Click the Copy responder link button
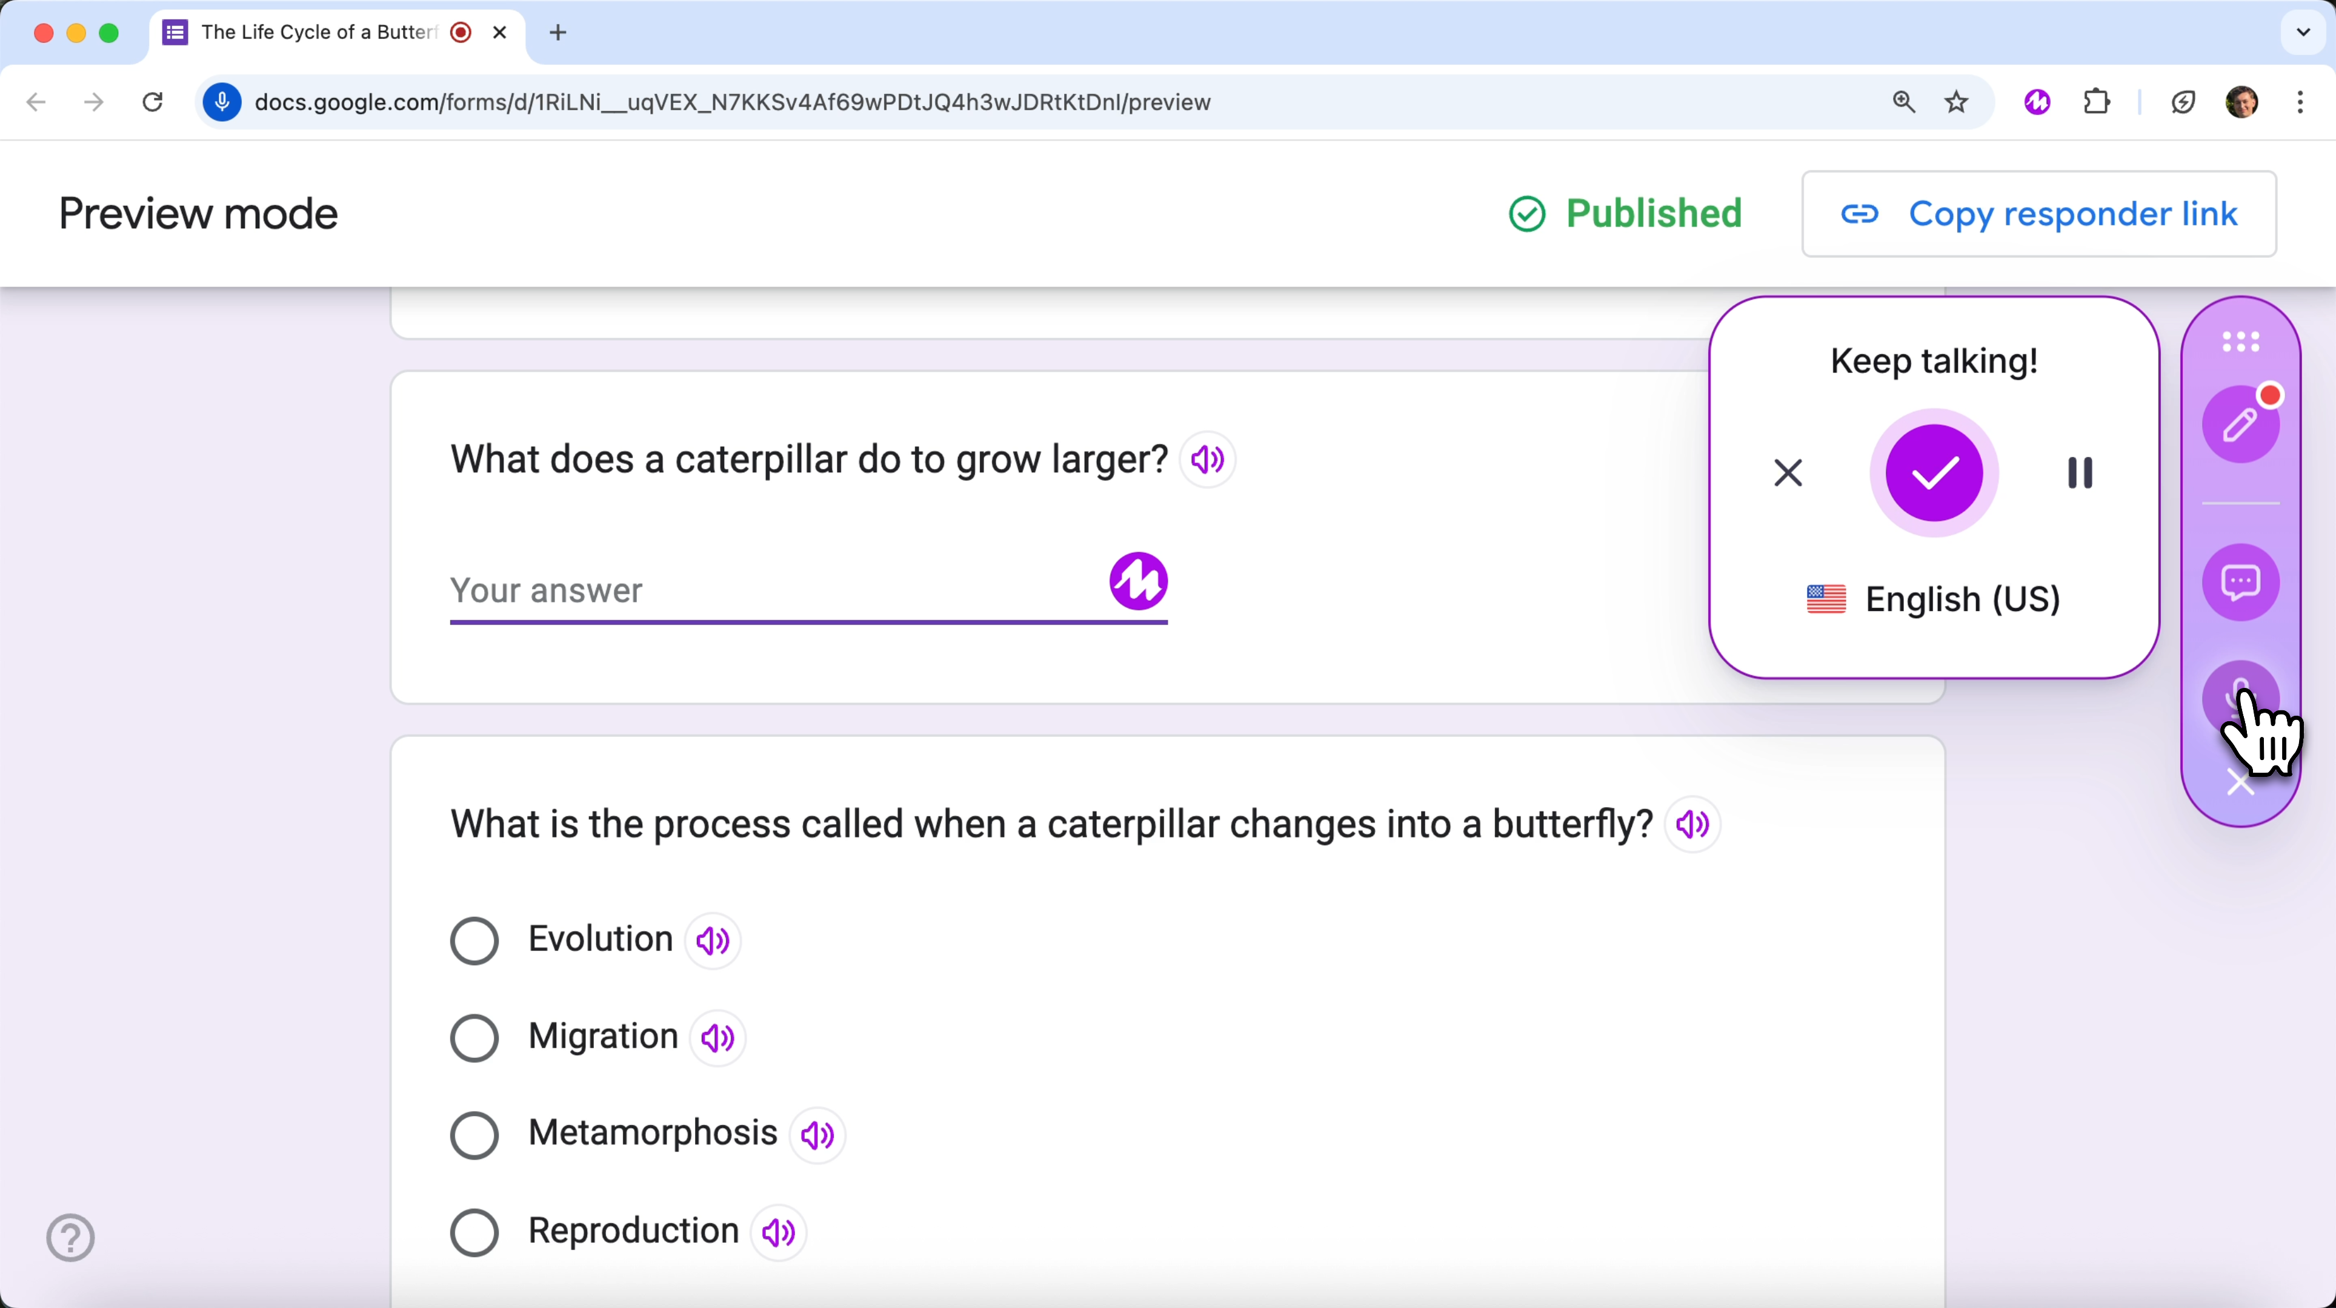 [2038, 214]
